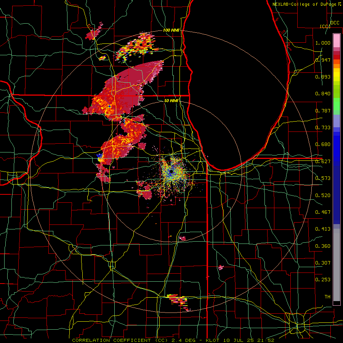Click the 100 NMI range ring label

point(171,30)
